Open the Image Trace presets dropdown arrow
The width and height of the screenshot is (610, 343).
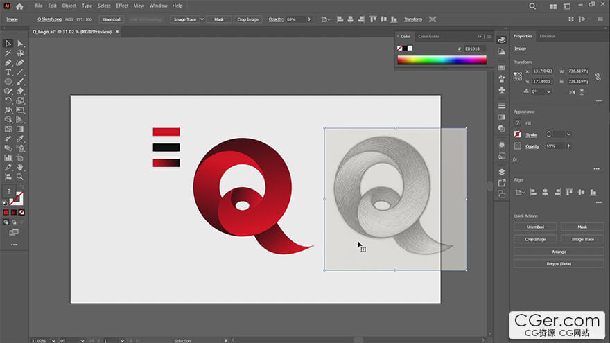[x=202, y=19]
